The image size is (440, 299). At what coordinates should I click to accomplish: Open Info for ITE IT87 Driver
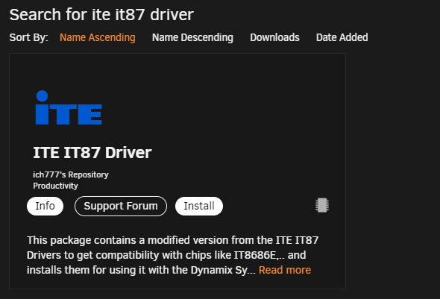(45, 206)
